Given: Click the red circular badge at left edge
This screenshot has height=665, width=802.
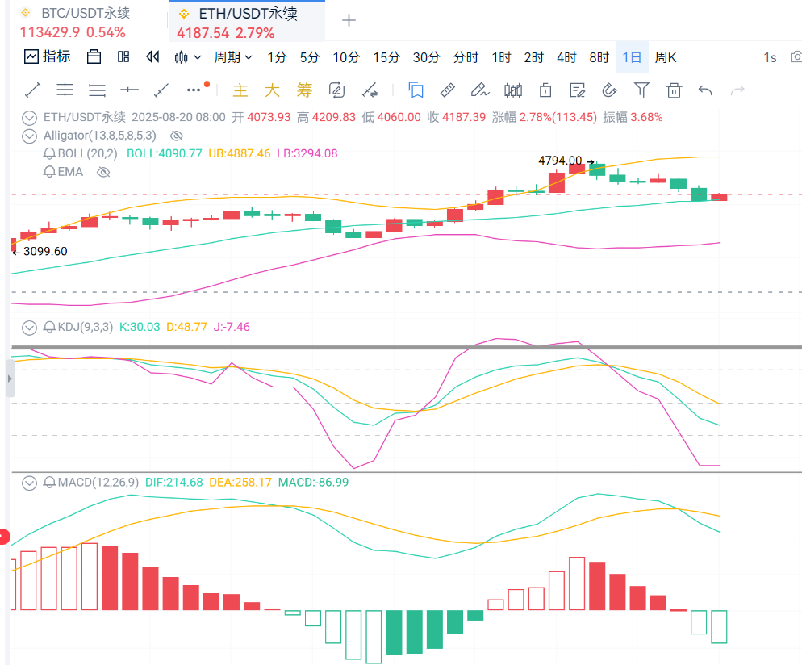Looking at the screenshot, I should tap(4, 537).
